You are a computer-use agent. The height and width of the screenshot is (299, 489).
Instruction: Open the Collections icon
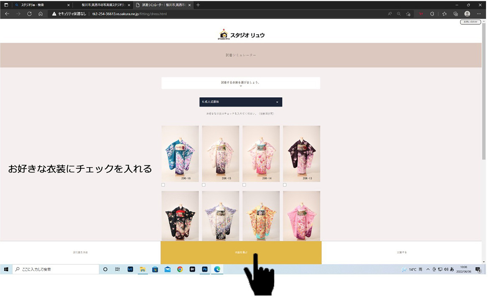tap(456, 14)
